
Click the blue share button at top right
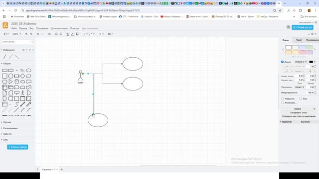[303, 27]
